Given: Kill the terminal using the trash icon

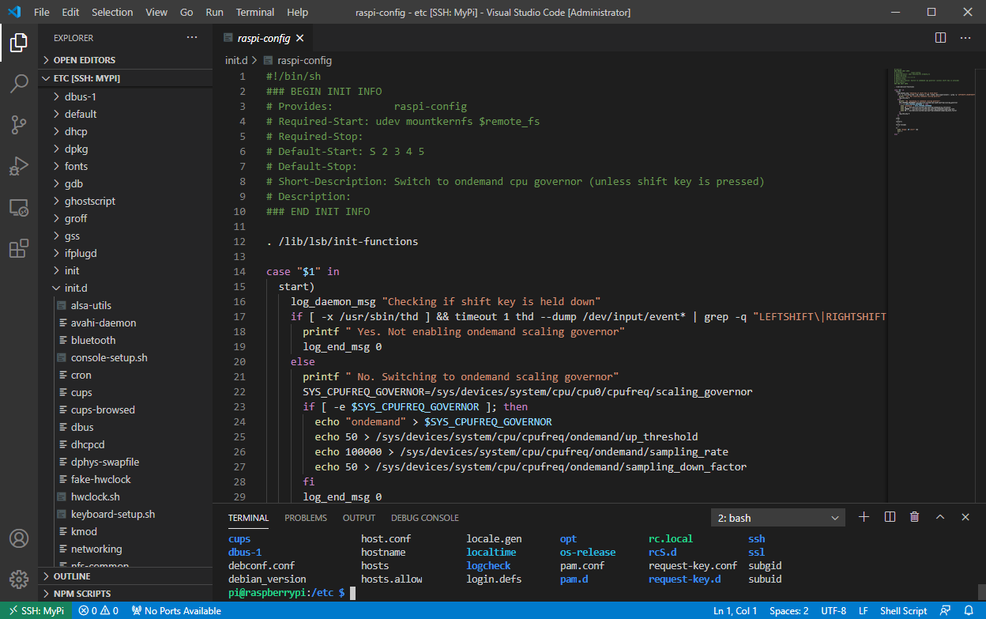Looking at the screenshot, I should tap(914, 516).
